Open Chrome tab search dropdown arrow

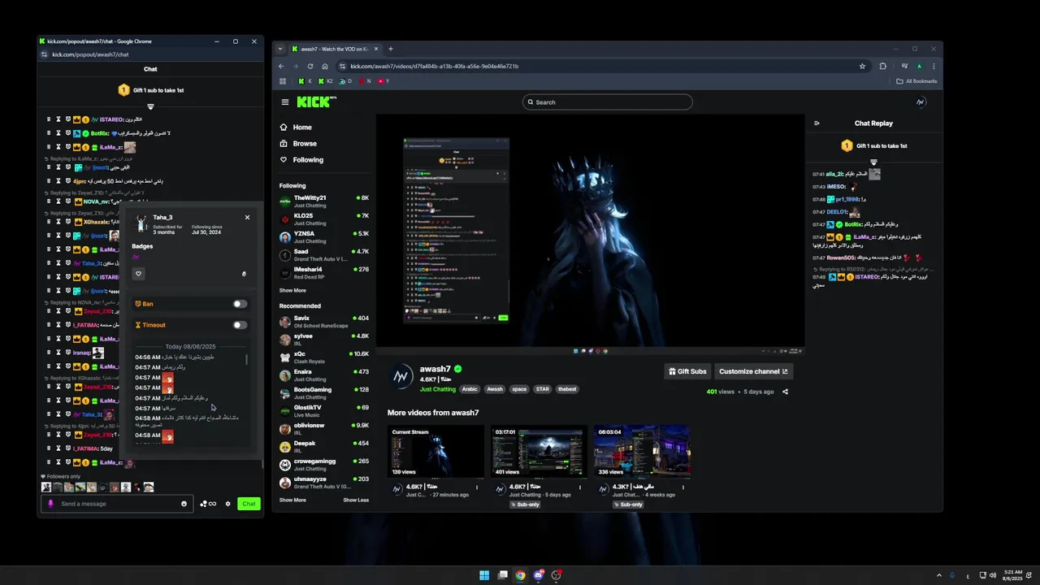coord(281,49)
